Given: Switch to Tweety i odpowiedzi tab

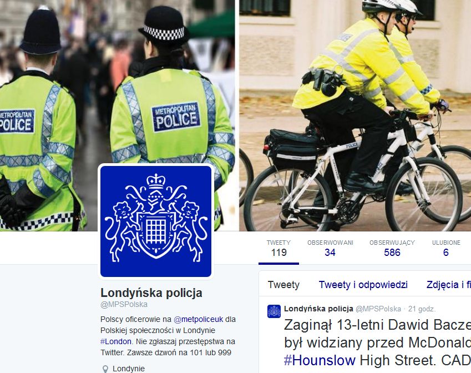Looking at the screenshot, I should pyautogui.click(x=363, y=285).
